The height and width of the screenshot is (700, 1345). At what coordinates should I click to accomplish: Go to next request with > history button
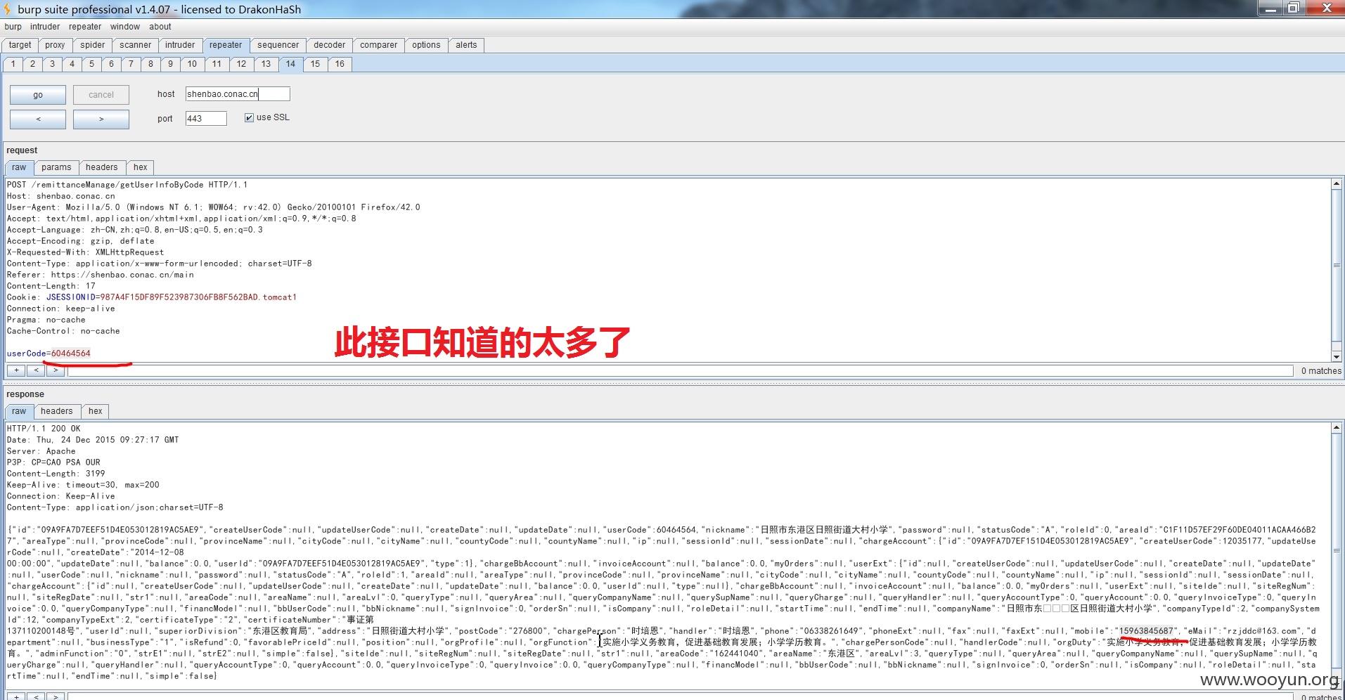pyautogui.click(x=101, y=119)
